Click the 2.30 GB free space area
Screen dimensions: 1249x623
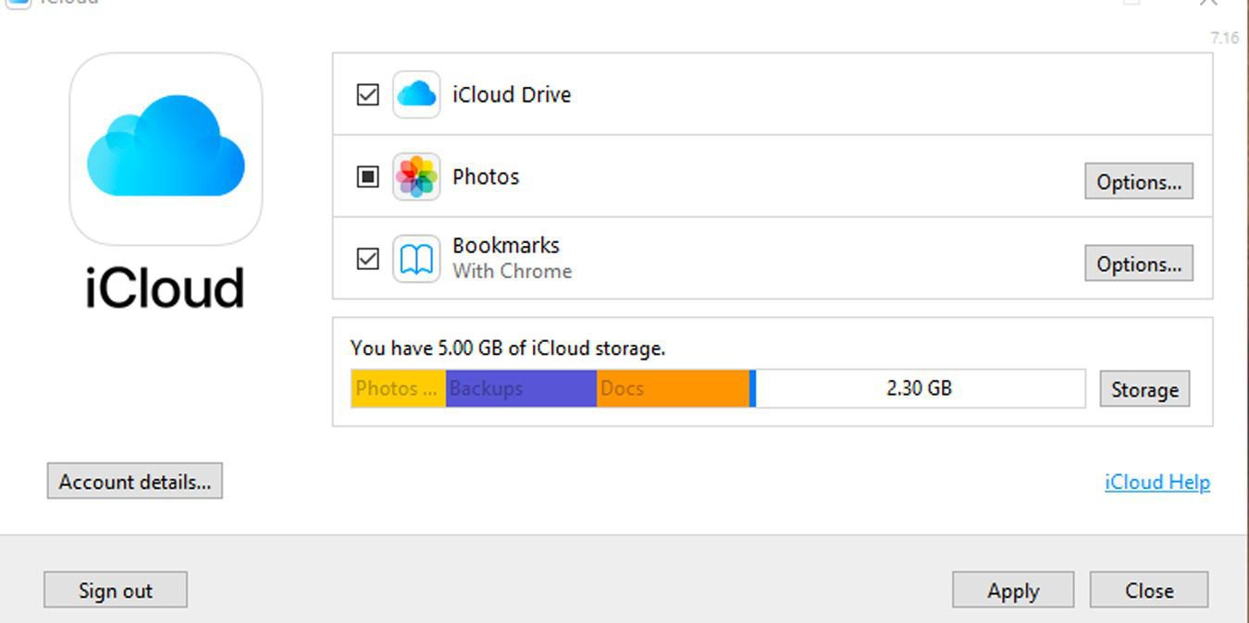coord(919,388)
